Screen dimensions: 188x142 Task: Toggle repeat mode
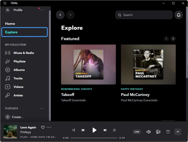[115, 130]
